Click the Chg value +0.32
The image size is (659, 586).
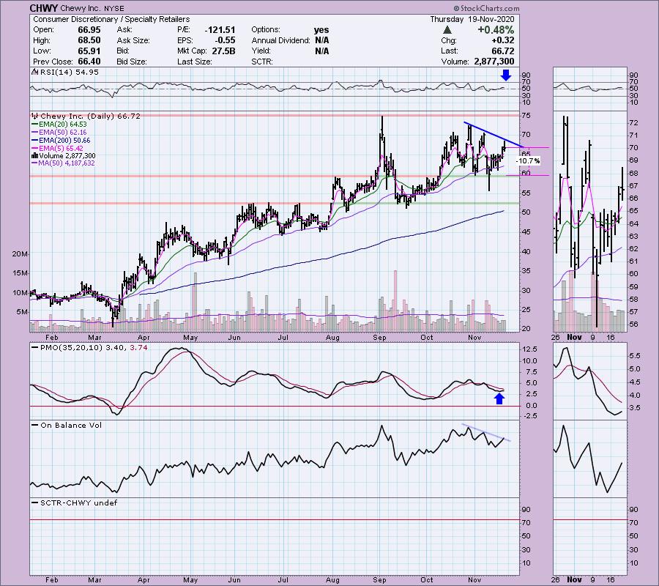pos(502,40)
